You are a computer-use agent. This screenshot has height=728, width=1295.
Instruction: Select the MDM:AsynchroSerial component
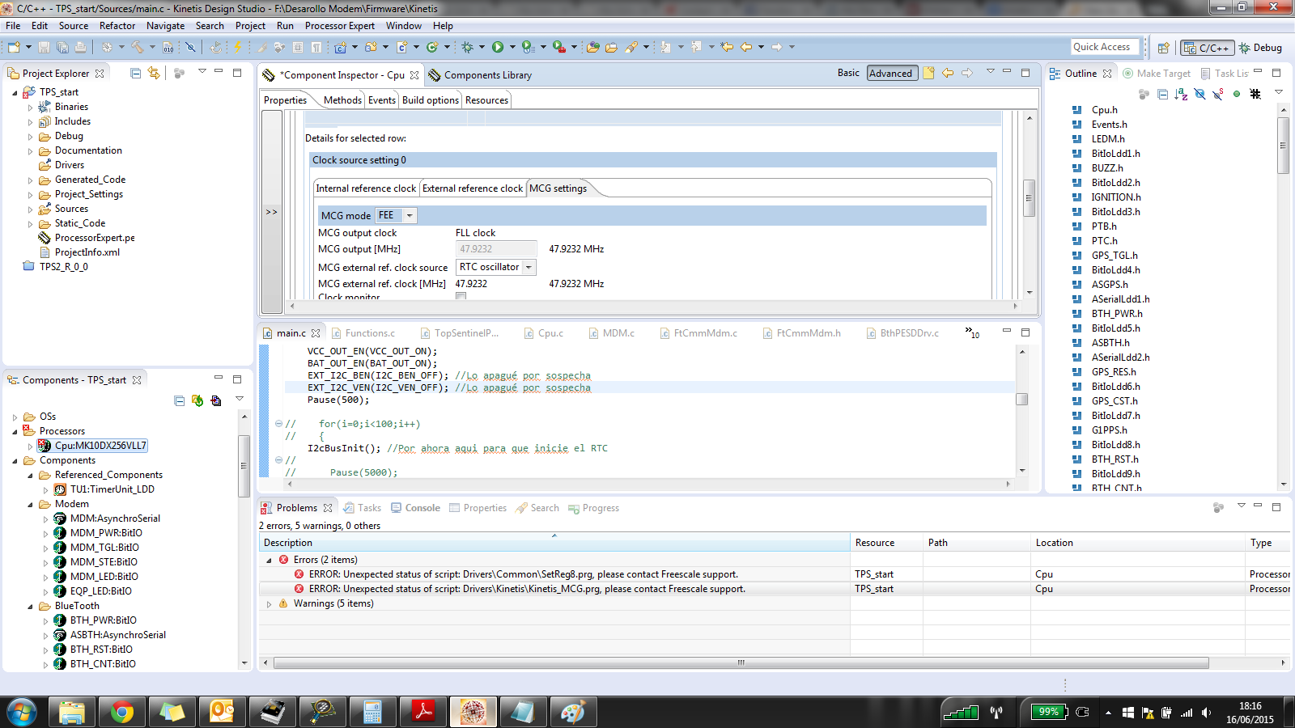[107, 518]
